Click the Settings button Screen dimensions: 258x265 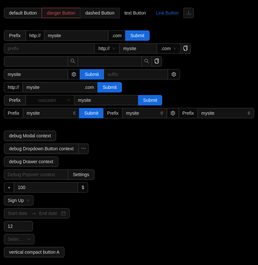[x=81, y=175]
